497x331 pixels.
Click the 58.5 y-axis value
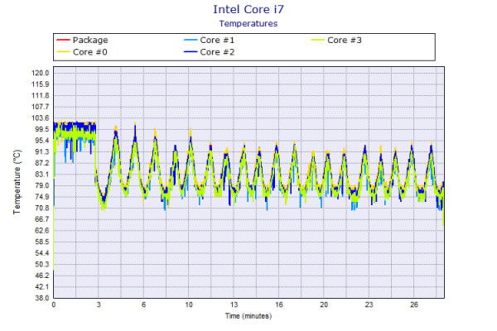(x=42, y=242)
